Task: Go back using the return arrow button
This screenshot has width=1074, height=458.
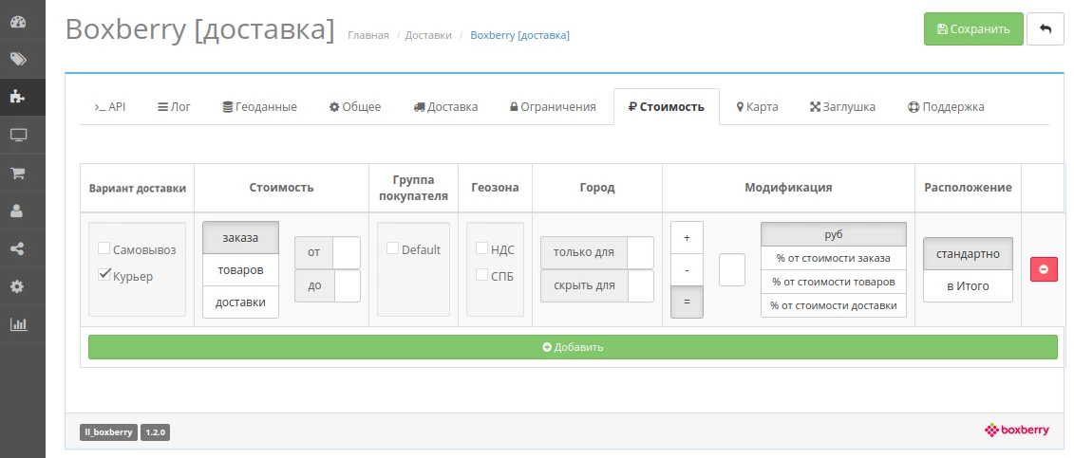Action: click(1046, 29)
